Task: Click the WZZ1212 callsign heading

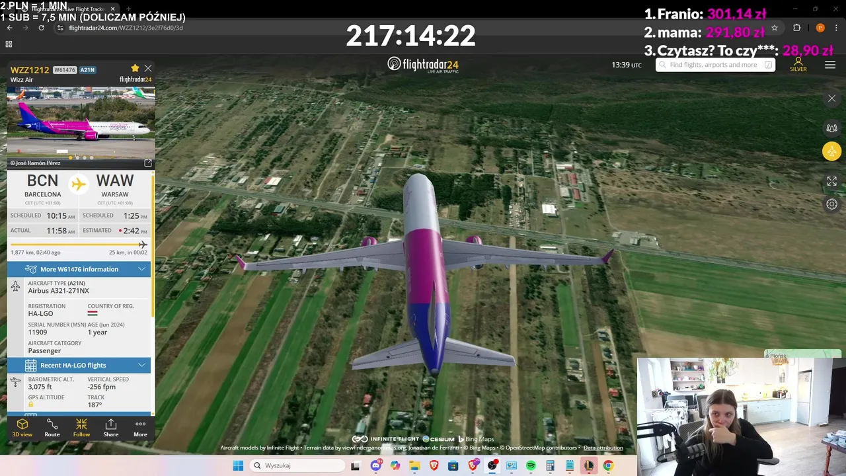Action: [30, 69]
